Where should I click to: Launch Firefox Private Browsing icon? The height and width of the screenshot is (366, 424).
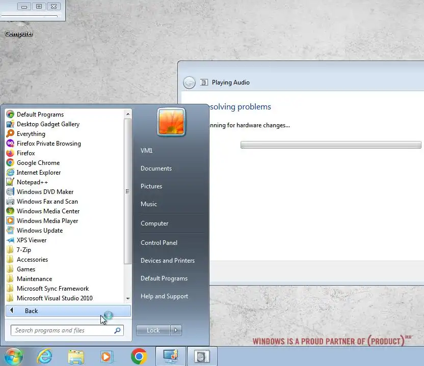pos(10,144)
